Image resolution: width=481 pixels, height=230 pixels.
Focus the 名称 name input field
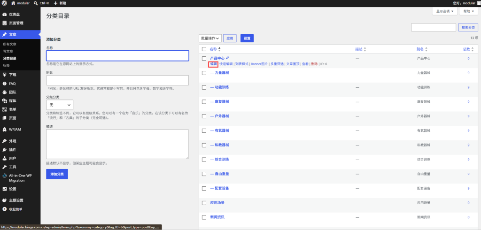coord(117,56)
